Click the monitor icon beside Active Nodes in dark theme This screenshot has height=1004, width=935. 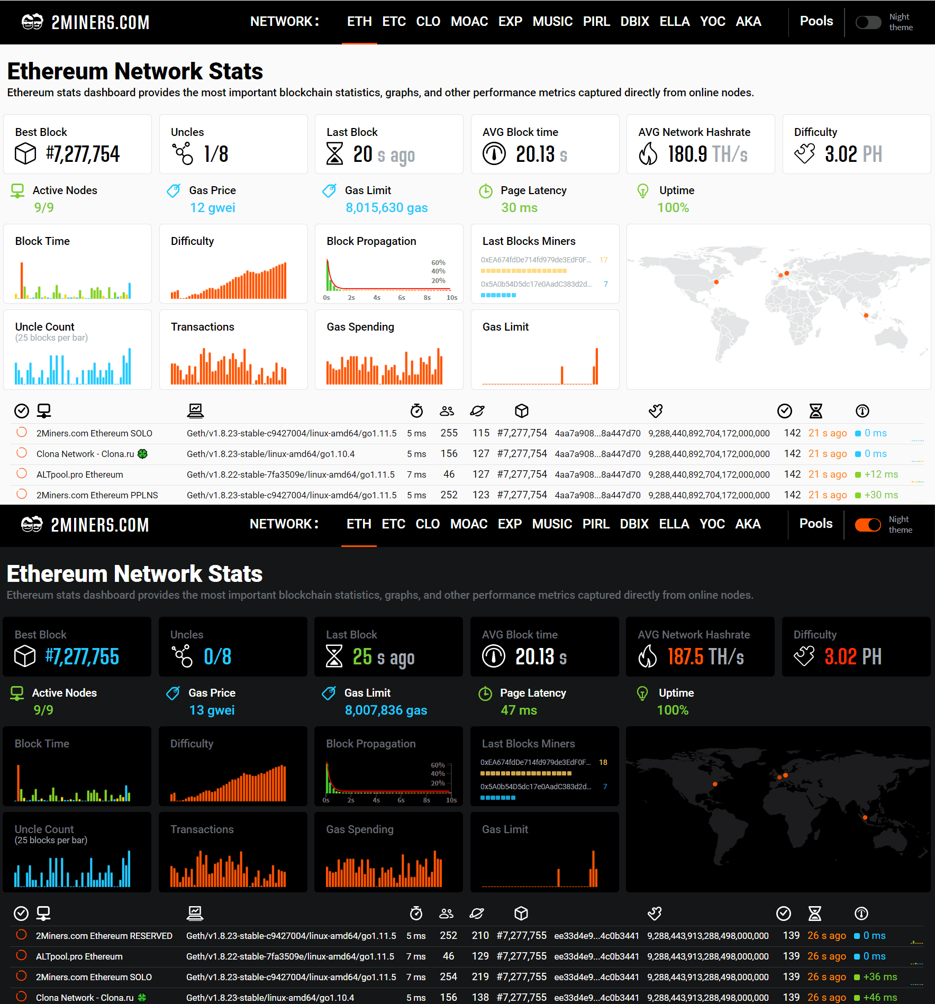click(x=17, y=693)
